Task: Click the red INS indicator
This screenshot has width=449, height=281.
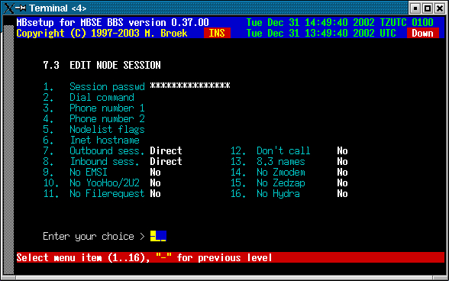Action: coord(217,34)
